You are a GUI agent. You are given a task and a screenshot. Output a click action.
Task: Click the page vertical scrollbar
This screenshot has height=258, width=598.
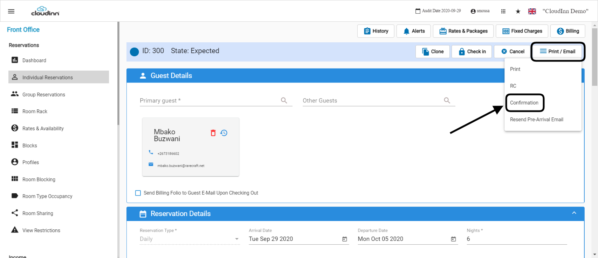pos(594,57)
